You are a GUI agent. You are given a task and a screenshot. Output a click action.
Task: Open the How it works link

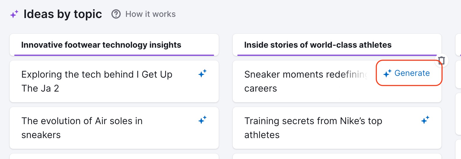pos(150,14)
